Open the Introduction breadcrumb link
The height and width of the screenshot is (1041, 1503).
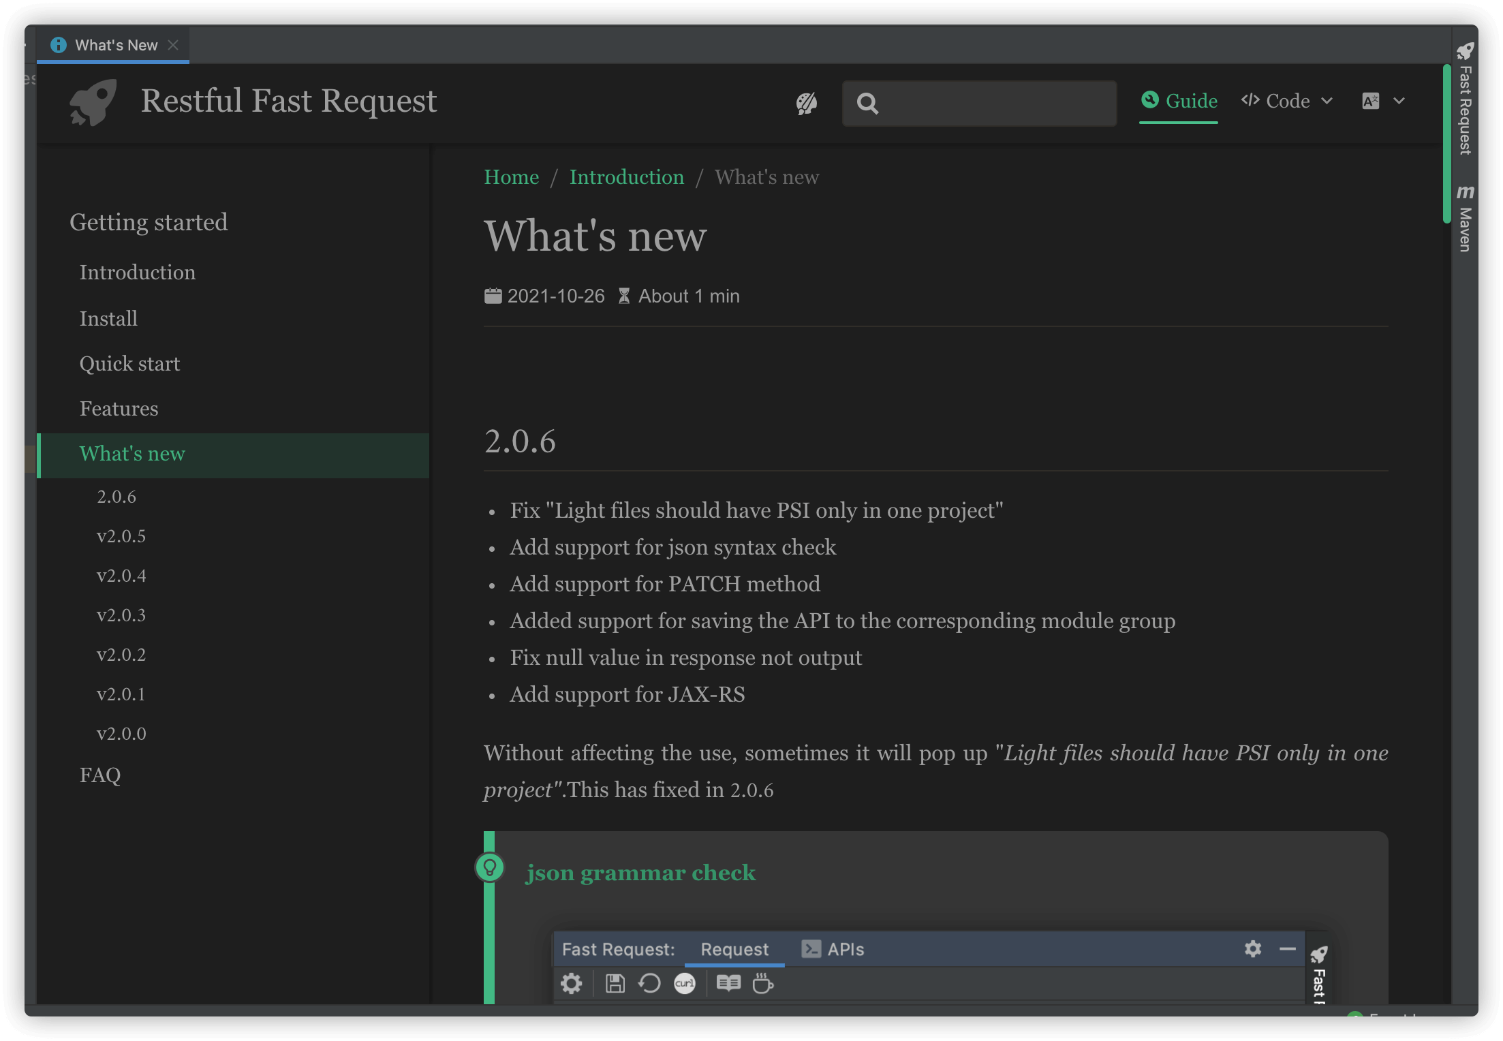pos(626,177)
